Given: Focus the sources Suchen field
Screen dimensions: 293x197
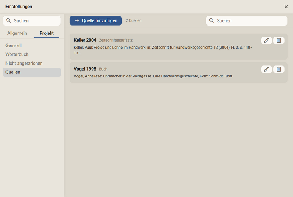Looking at the screenshot, I should tap(246, 21).
